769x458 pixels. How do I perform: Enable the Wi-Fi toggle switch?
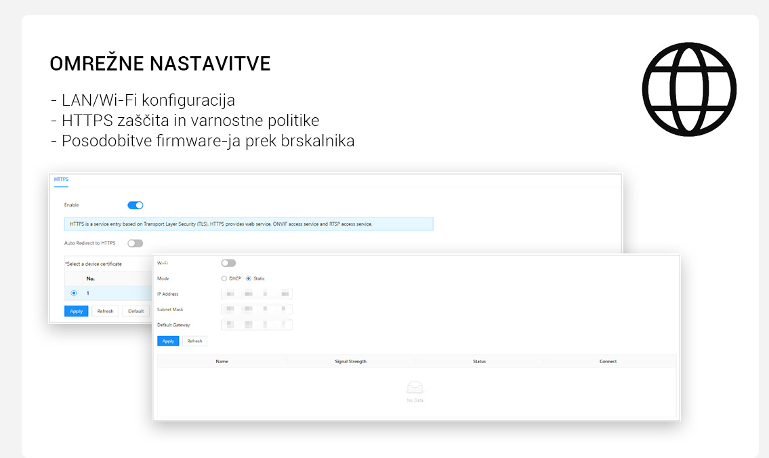point(228,263)
